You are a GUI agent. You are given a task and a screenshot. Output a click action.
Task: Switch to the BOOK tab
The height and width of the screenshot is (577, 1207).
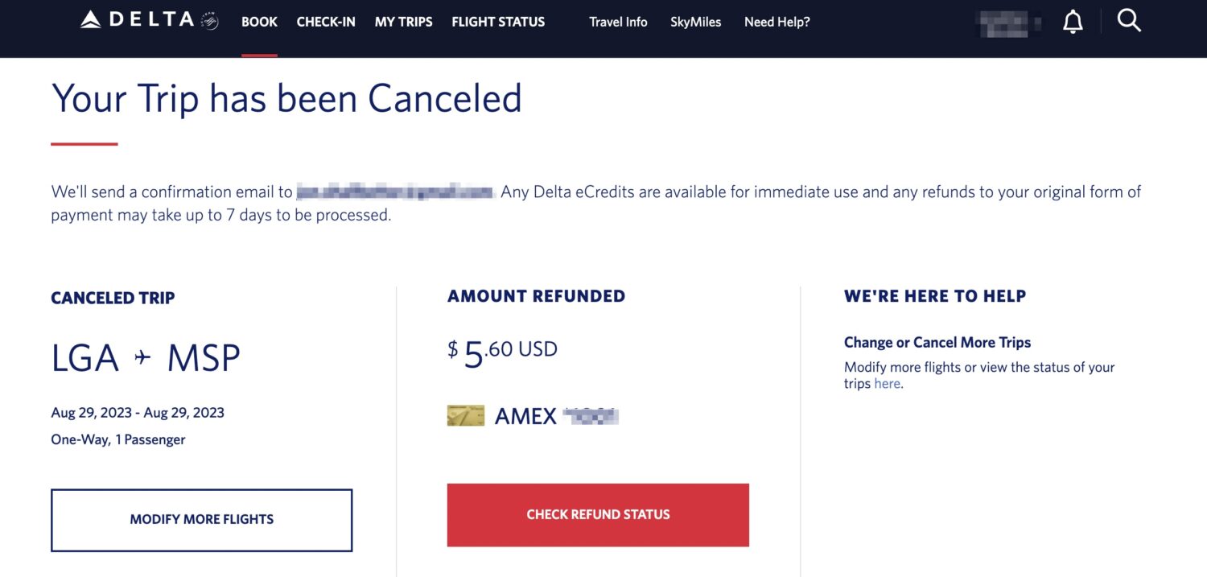click(x=259, y=22)
